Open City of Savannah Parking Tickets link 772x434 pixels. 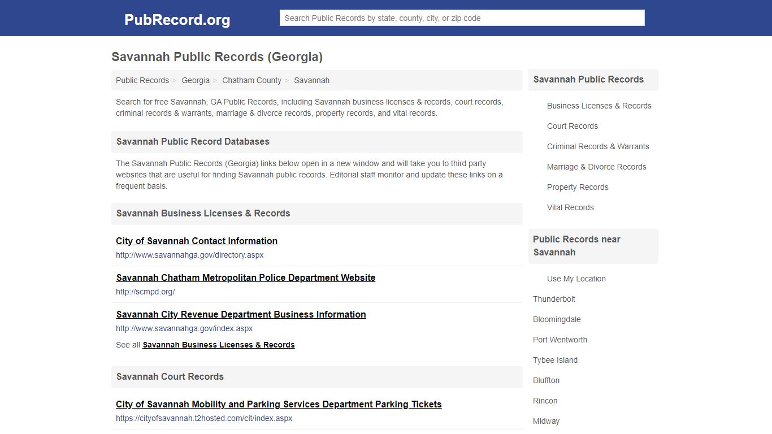[x=279, y=404]
